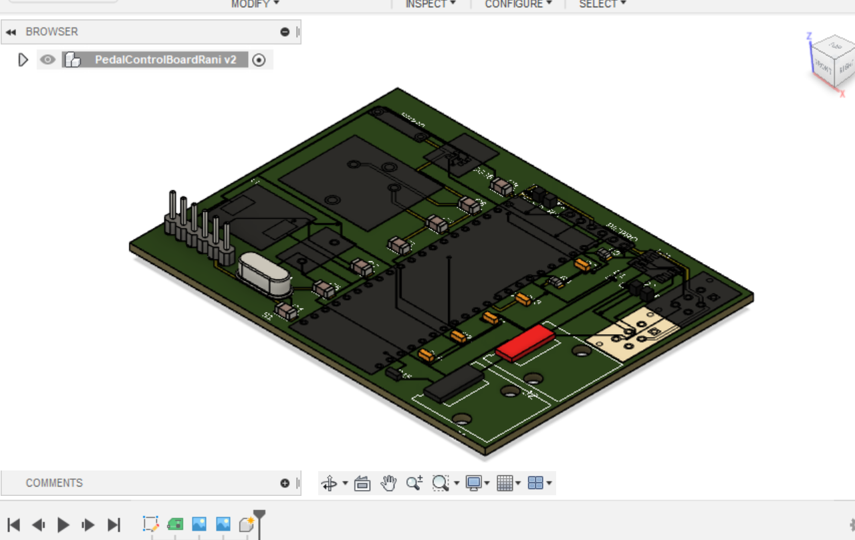Open the Viewports layout dropdown
The width and height of the screenshot is (855, 540).
pyautogui.click(x=539, y=483)
